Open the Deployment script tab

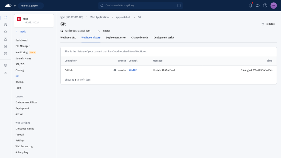[164, 38]
